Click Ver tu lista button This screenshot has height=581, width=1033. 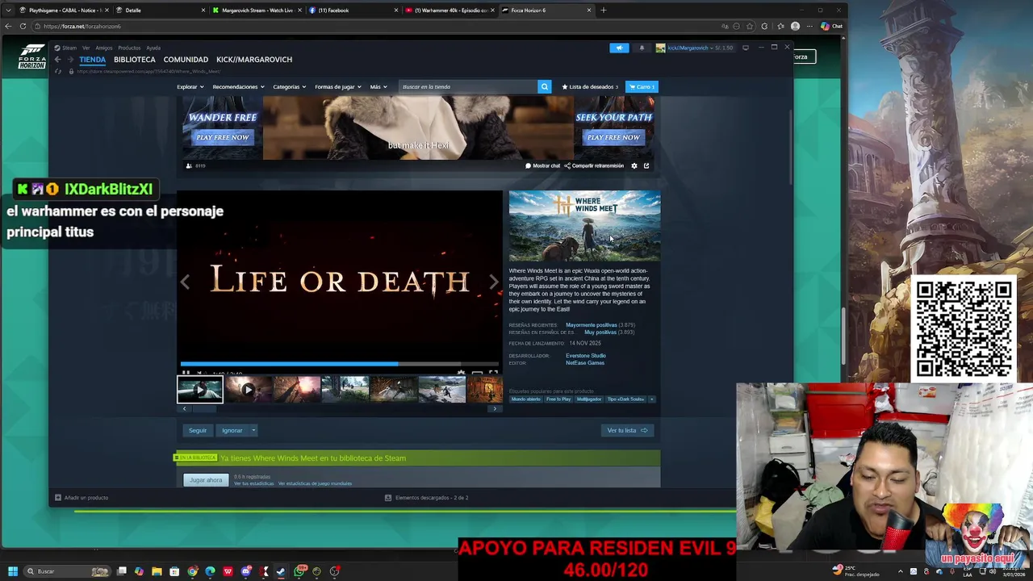pyautogui.click(x=627, y=430)
